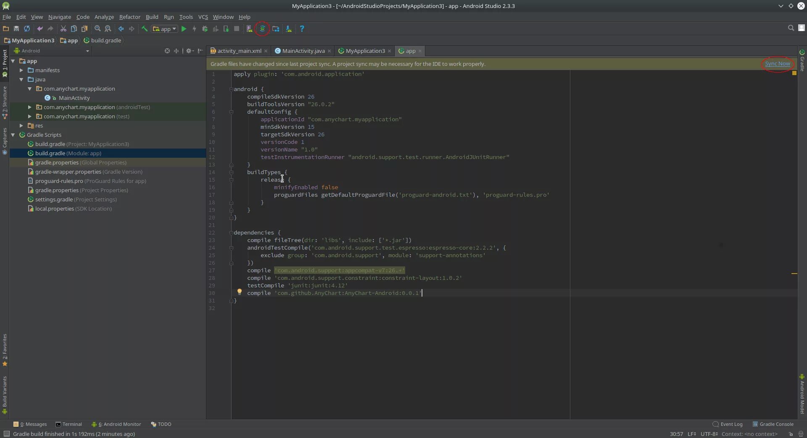Click the Undo arrow icon

(x=40, y=29)
